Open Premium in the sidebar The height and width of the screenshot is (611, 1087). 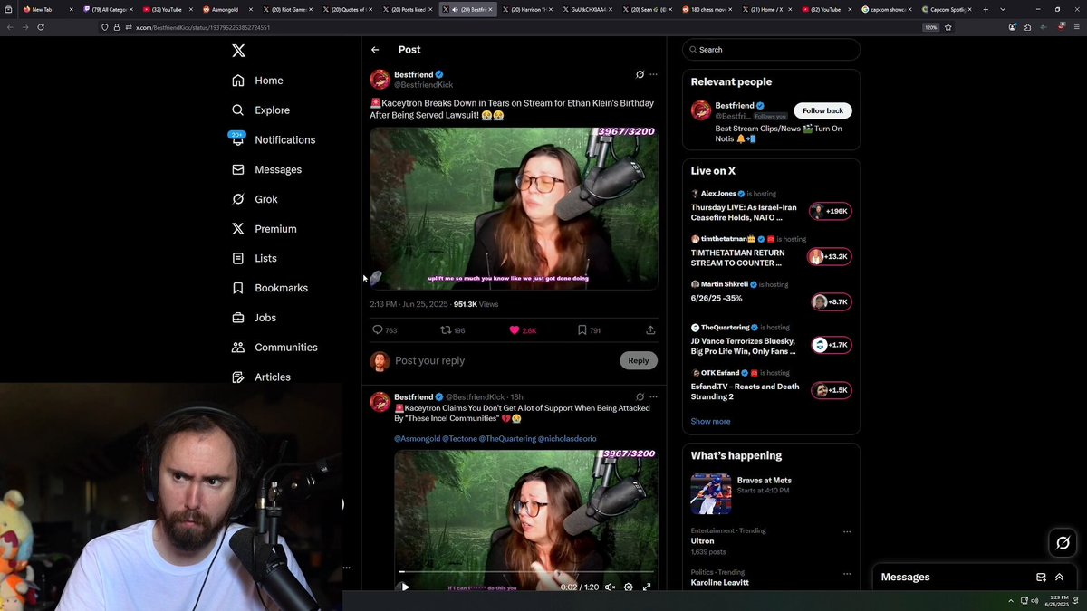(x=265, y=229)
